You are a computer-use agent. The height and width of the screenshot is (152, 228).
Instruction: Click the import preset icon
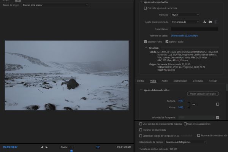pyautogui.click(x=211, y=22)
